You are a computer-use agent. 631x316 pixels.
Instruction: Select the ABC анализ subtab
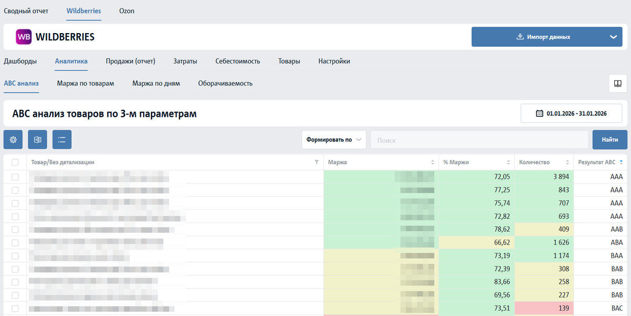tap(21, 83)
